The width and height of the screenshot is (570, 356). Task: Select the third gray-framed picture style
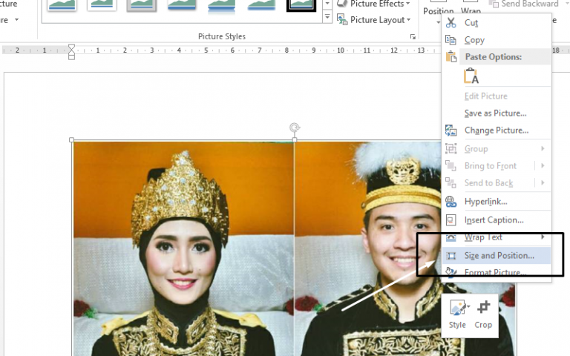click(x=142, y=5)
